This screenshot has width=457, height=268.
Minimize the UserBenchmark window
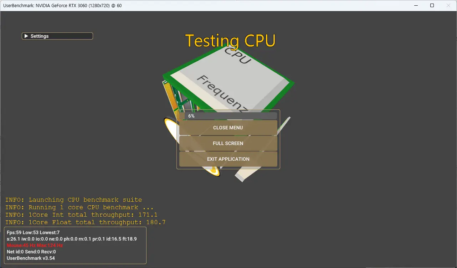[x=416, y=5]
